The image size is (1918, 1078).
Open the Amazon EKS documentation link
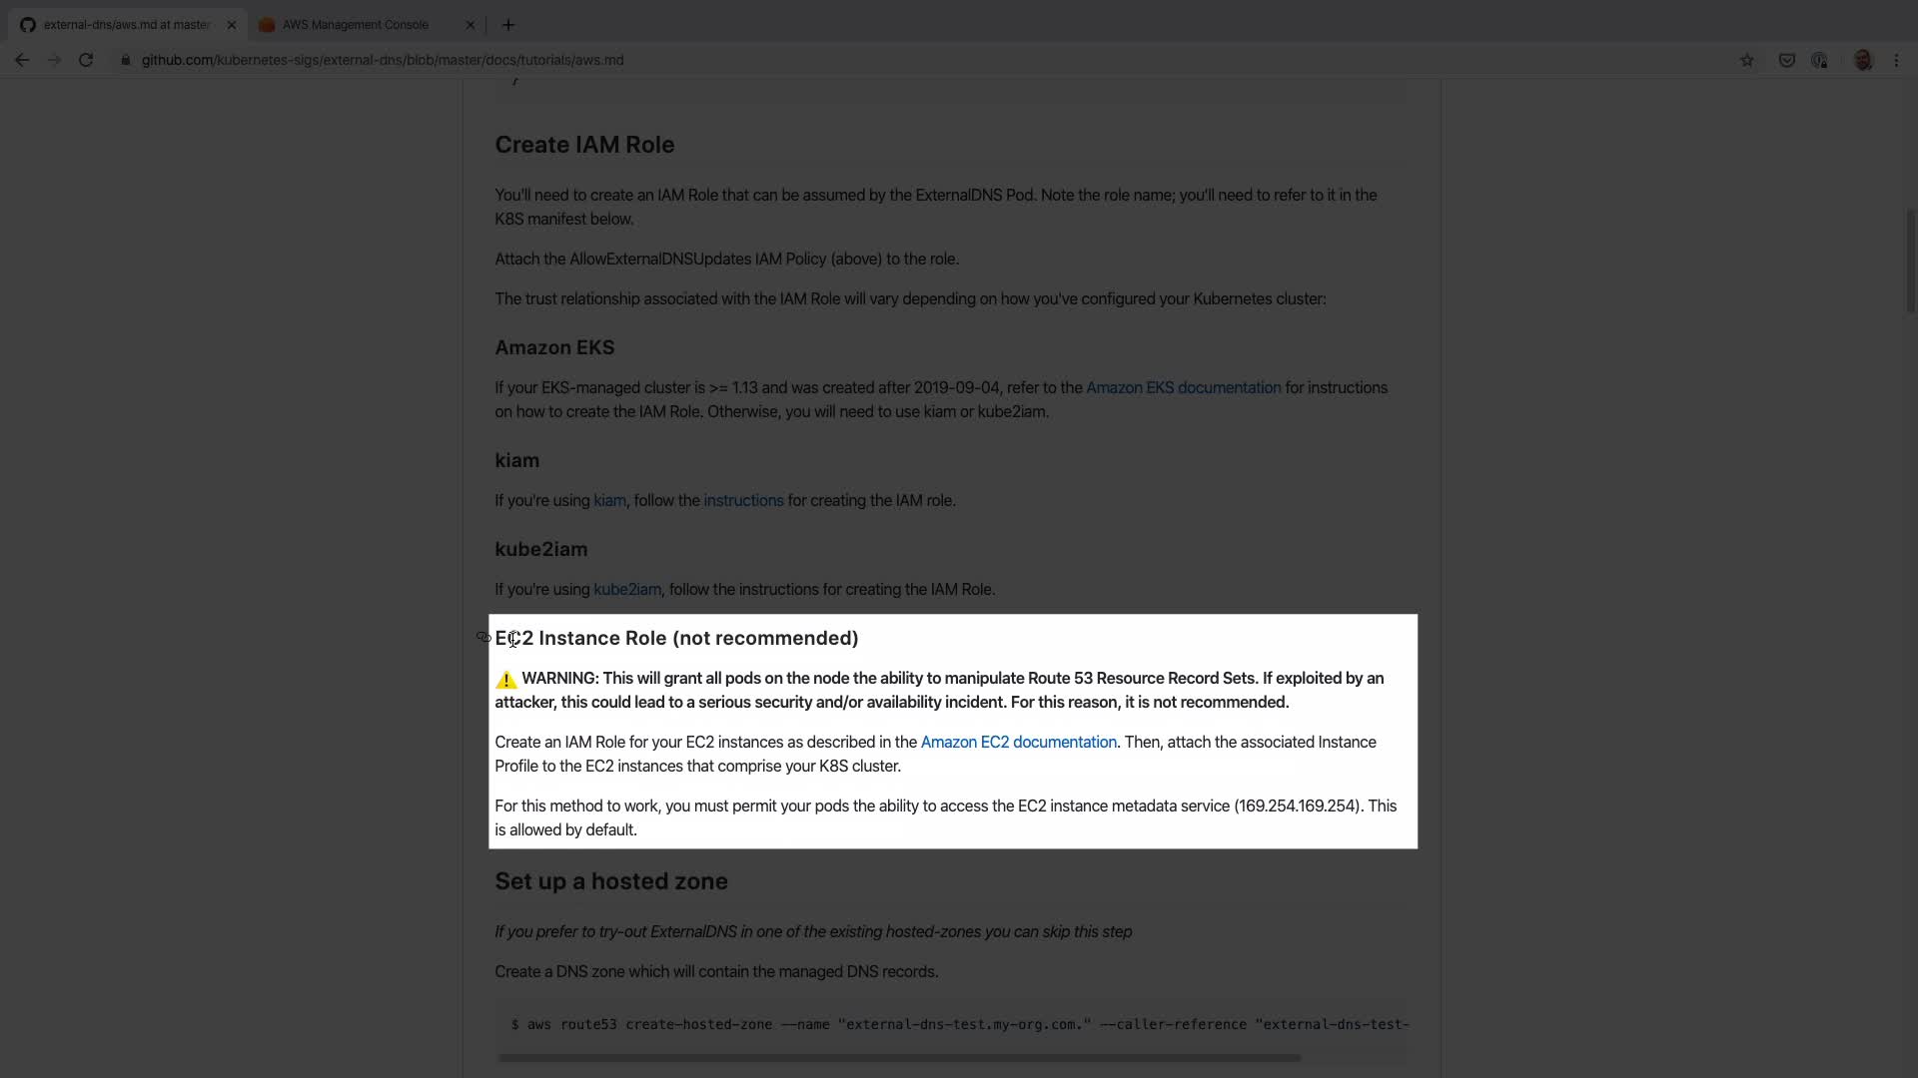pos(1183,388)
